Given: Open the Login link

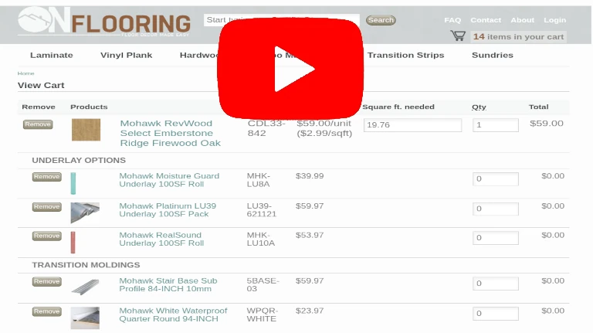Looking at the screenshot, I should tap(555, 20).
